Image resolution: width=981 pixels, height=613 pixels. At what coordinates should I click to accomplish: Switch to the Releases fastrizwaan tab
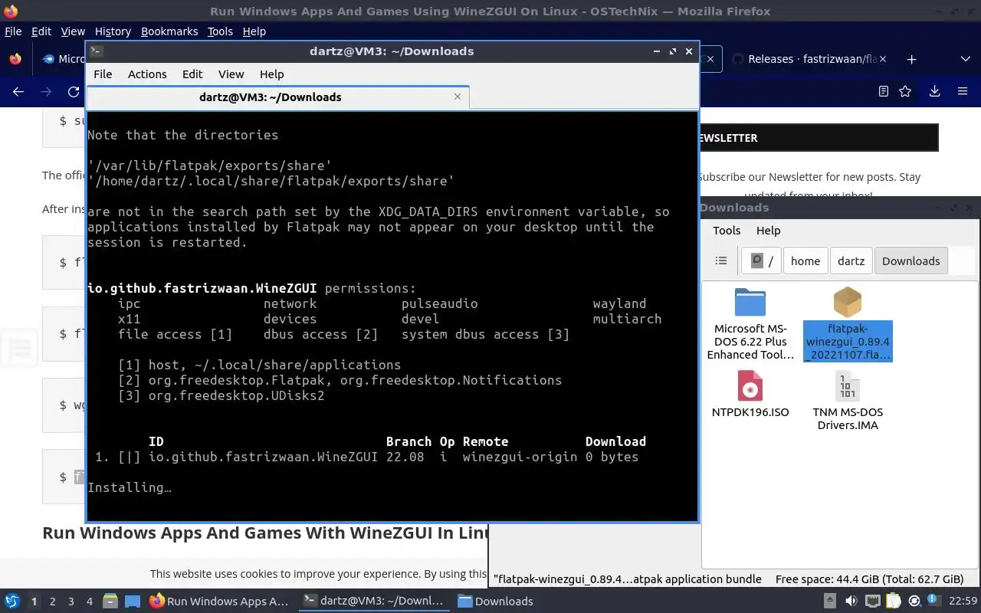click(809, 59)
